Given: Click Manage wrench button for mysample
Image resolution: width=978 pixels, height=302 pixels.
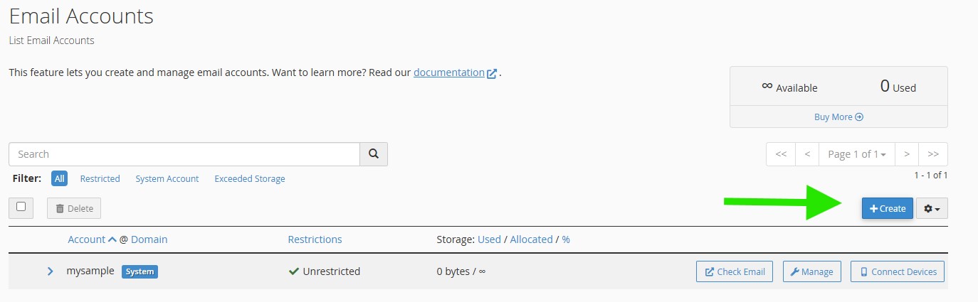Looking at the screenshot, I should (x=812, y=271).
